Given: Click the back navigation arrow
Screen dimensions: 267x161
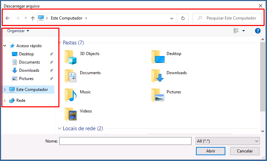Looking at the screenshot, I should (x=8, y=18).
